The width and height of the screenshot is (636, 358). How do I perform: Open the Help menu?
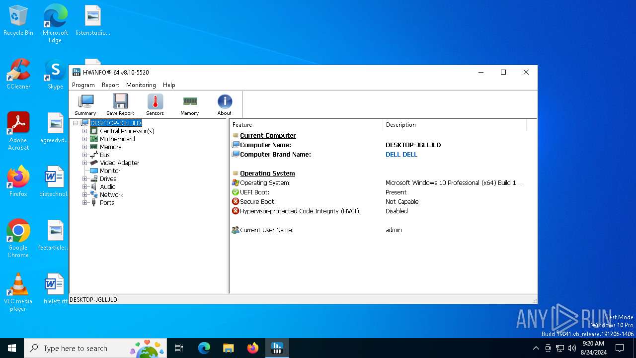pos(169,85)
